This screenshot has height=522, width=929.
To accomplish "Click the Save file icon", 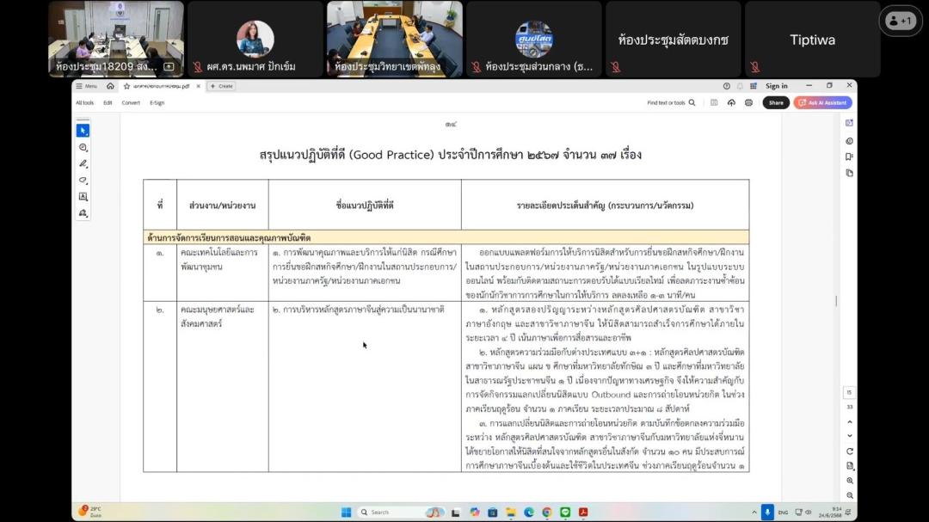I will pos(714,102).
